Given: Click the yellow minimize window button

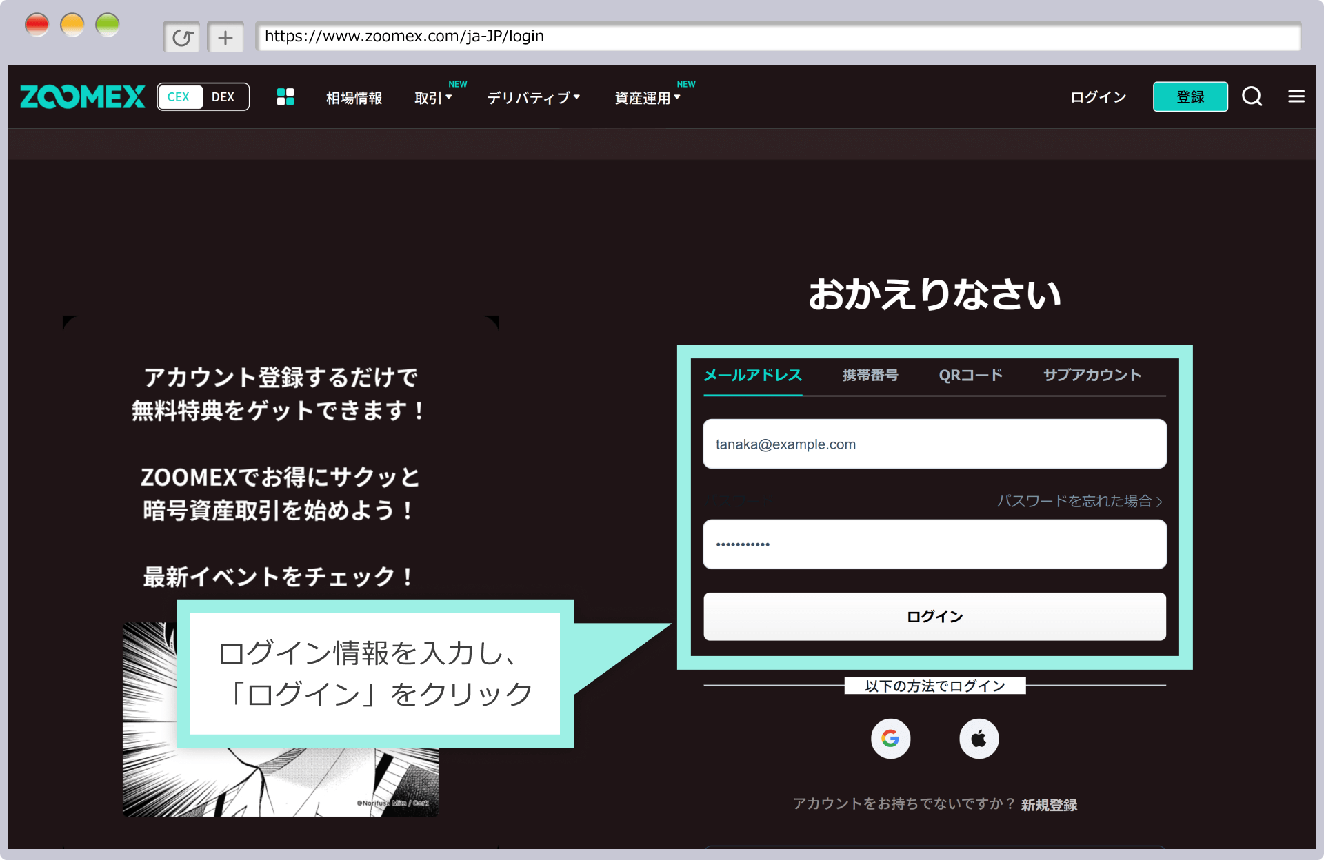Looking at the screenshot, I should (x=72, y=25).
